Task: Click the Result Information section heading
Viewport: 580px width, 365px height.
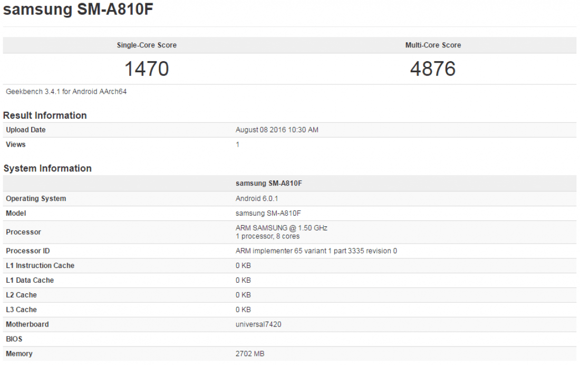Action: [45, 116]
